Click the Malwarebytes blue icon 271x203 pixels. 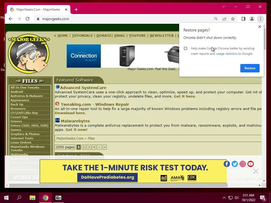(57, 120)
